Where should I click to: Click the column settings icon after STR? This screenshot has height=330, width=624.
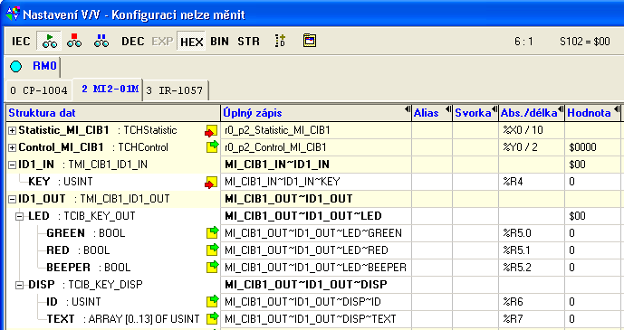[x=280, y=41]
